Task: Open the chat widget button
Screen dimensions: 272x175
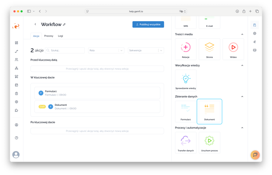Action: tap(255, 155)
